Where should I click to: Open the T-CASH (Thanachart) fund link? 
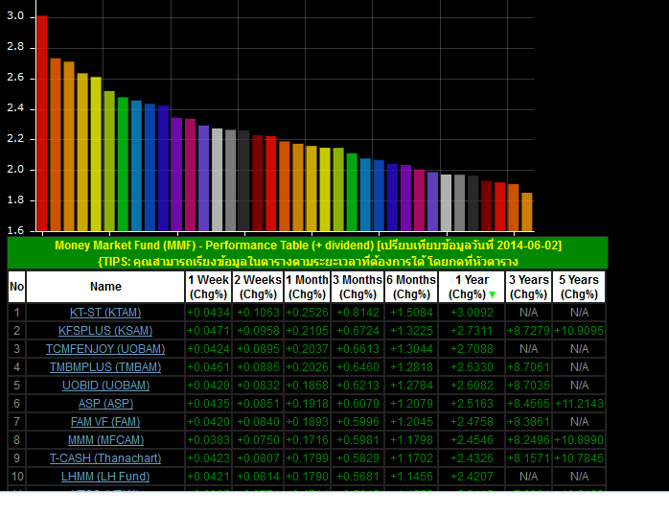(105, 458)
